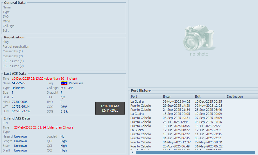Click exit time 27-May-2025 20:31
This screenshot has height=155, width=258.
[209, 142]
